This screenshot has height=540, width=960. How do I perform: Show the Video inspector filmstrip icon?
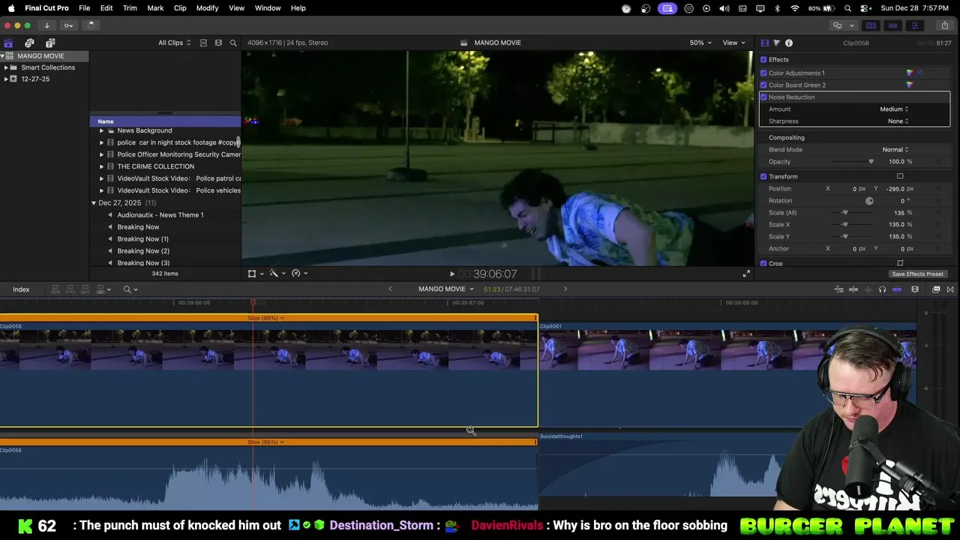764,43
